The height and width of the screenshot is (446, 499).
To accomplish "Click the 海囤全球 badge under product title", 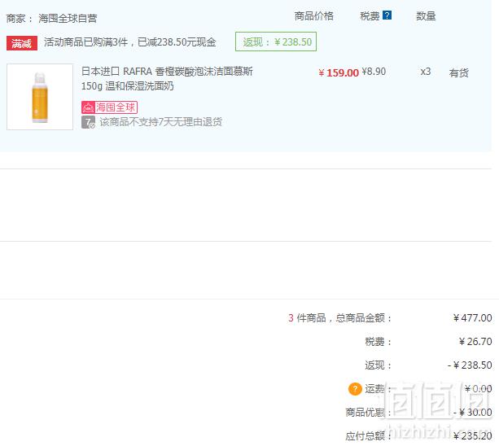I will [x=109, y=107].
